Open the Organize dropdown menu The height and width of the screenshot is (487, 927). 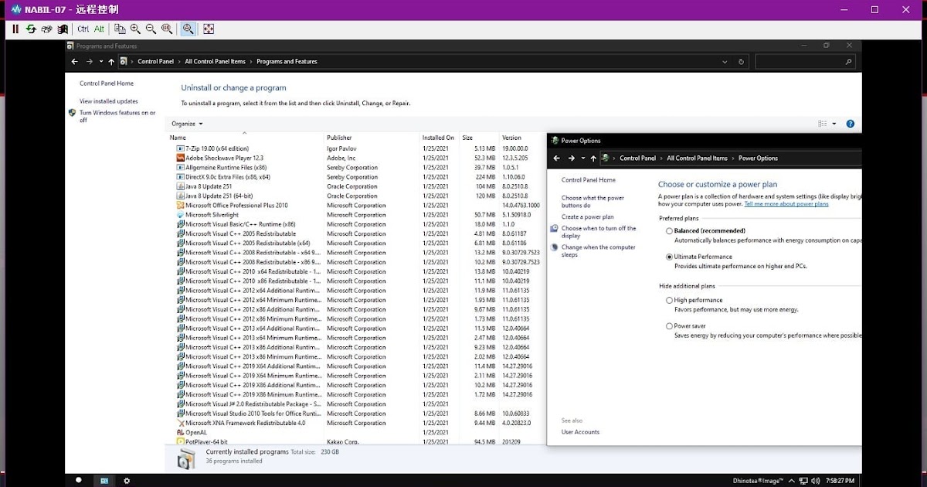(x=187, y=124)
